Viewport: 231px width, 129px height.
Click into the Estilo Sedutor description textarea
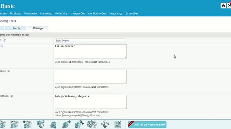point(91,52)
